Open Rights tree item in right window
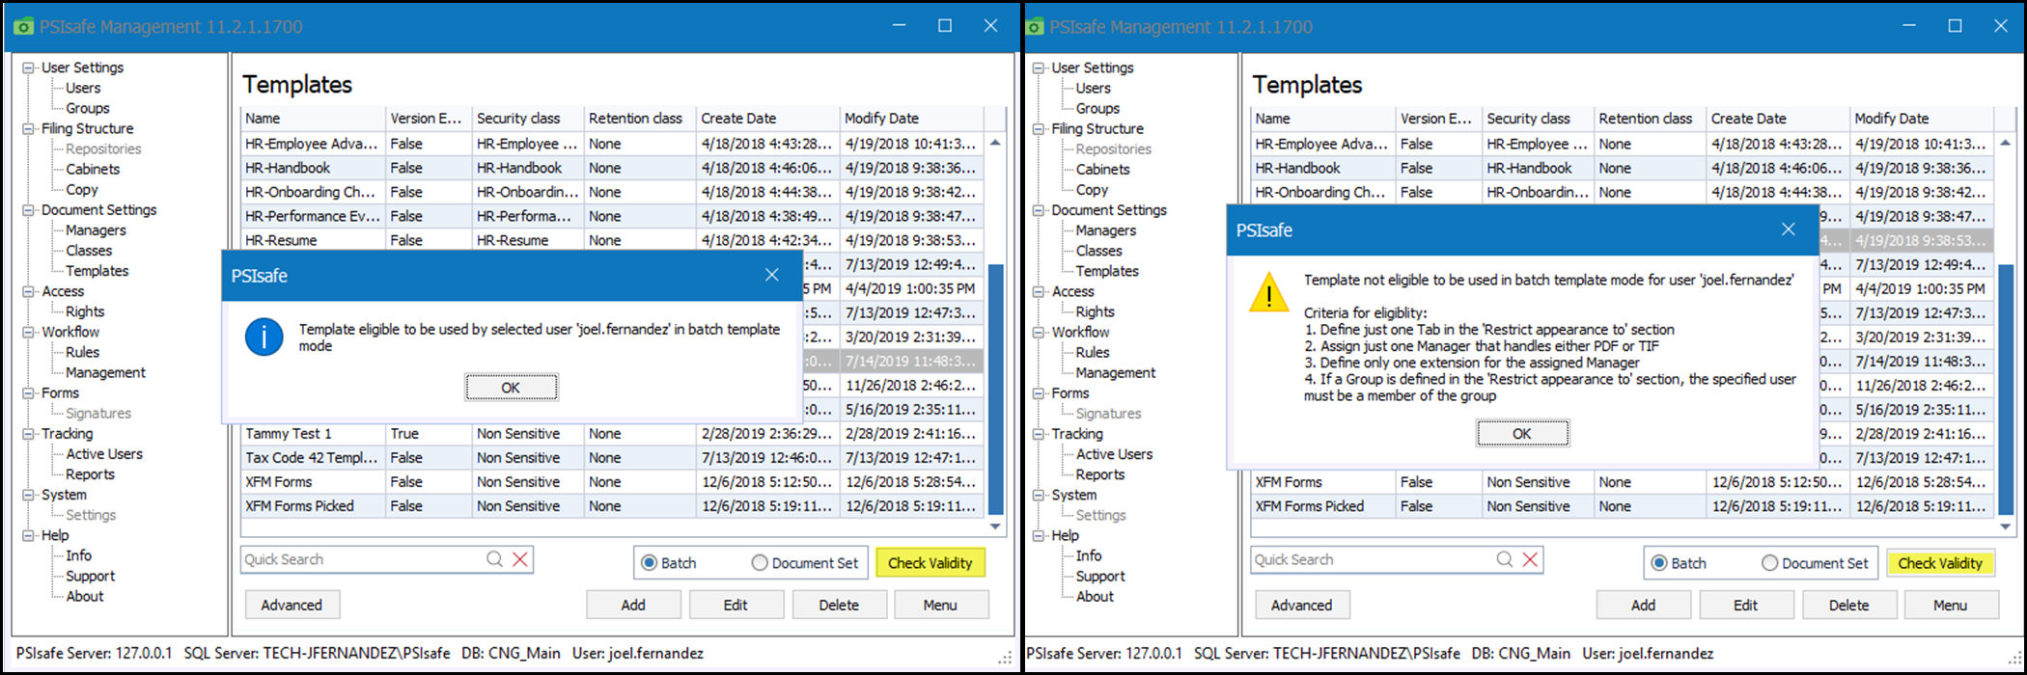 (1095, 311)
